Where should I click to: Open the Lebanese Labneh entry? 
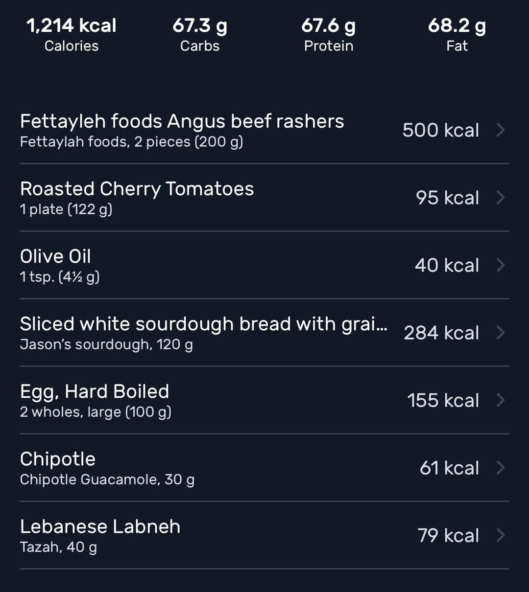(100, 527)
